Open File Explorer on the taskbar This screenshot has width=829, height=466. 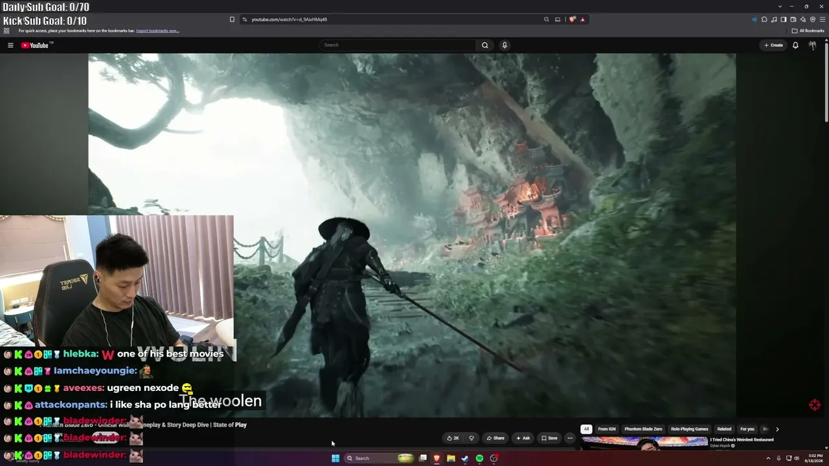coord(451,458)
